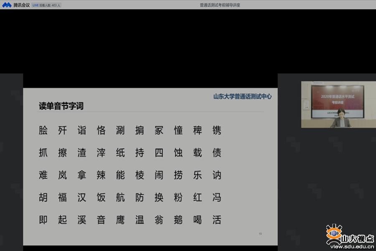The image size is (376, 251).
Task: Click the character 冯 on the slide
Action: (217, 197)
